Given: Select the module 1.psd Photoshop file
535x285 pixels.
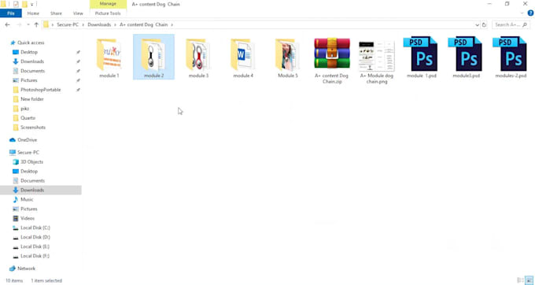Looking at the screenshot, I should point(422,57).
